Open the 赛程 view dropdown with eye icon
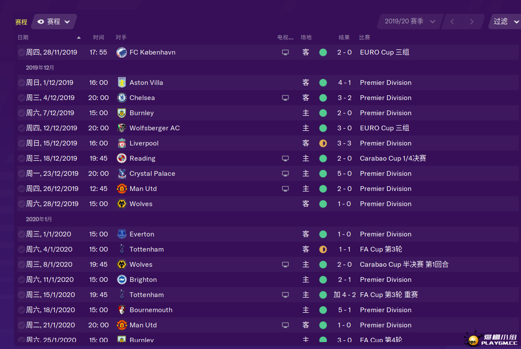This screenshot has height=349, width=521. [x=54, y=22]
